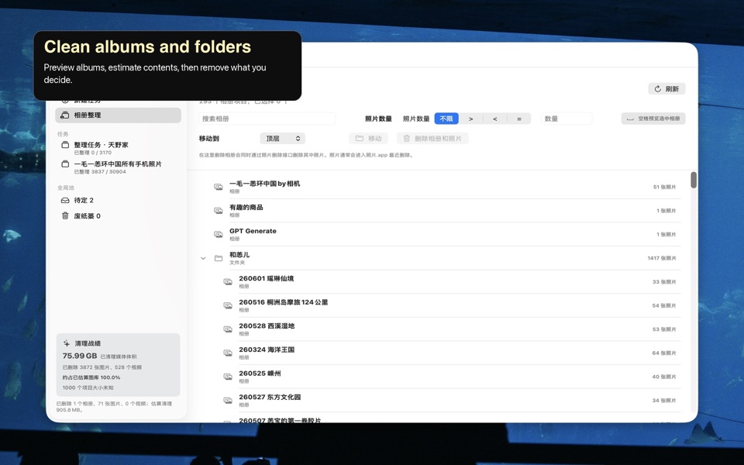Click album icon of 260527 东方文化园
744x465 pixels.
tap(228, 401)
